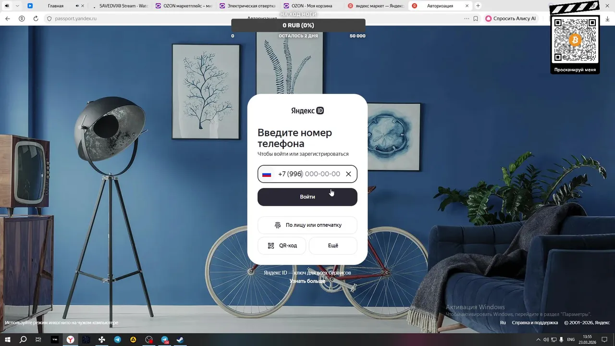The image size is (615, 346).
Task: Open Windows taskbar search
Action: (23, 339)
